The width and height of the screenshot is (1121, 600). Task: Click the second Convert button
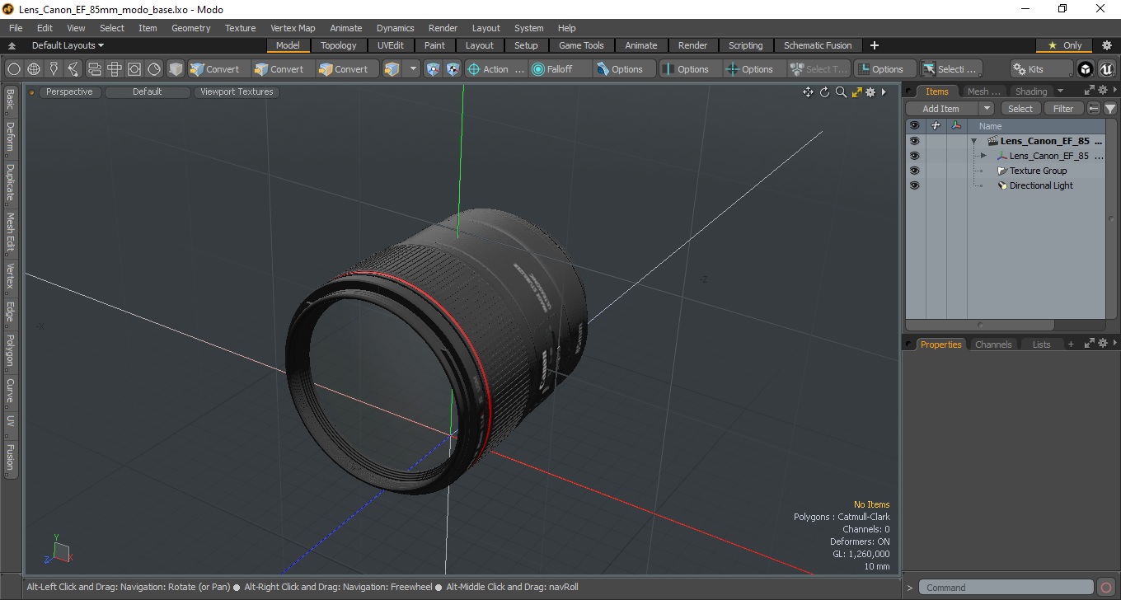283,69
